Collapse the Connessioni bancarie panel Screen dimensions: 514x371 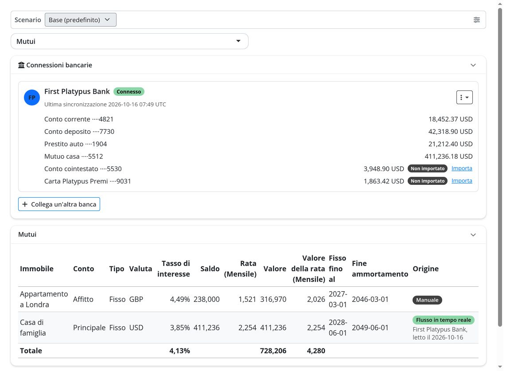coord(473,65)
